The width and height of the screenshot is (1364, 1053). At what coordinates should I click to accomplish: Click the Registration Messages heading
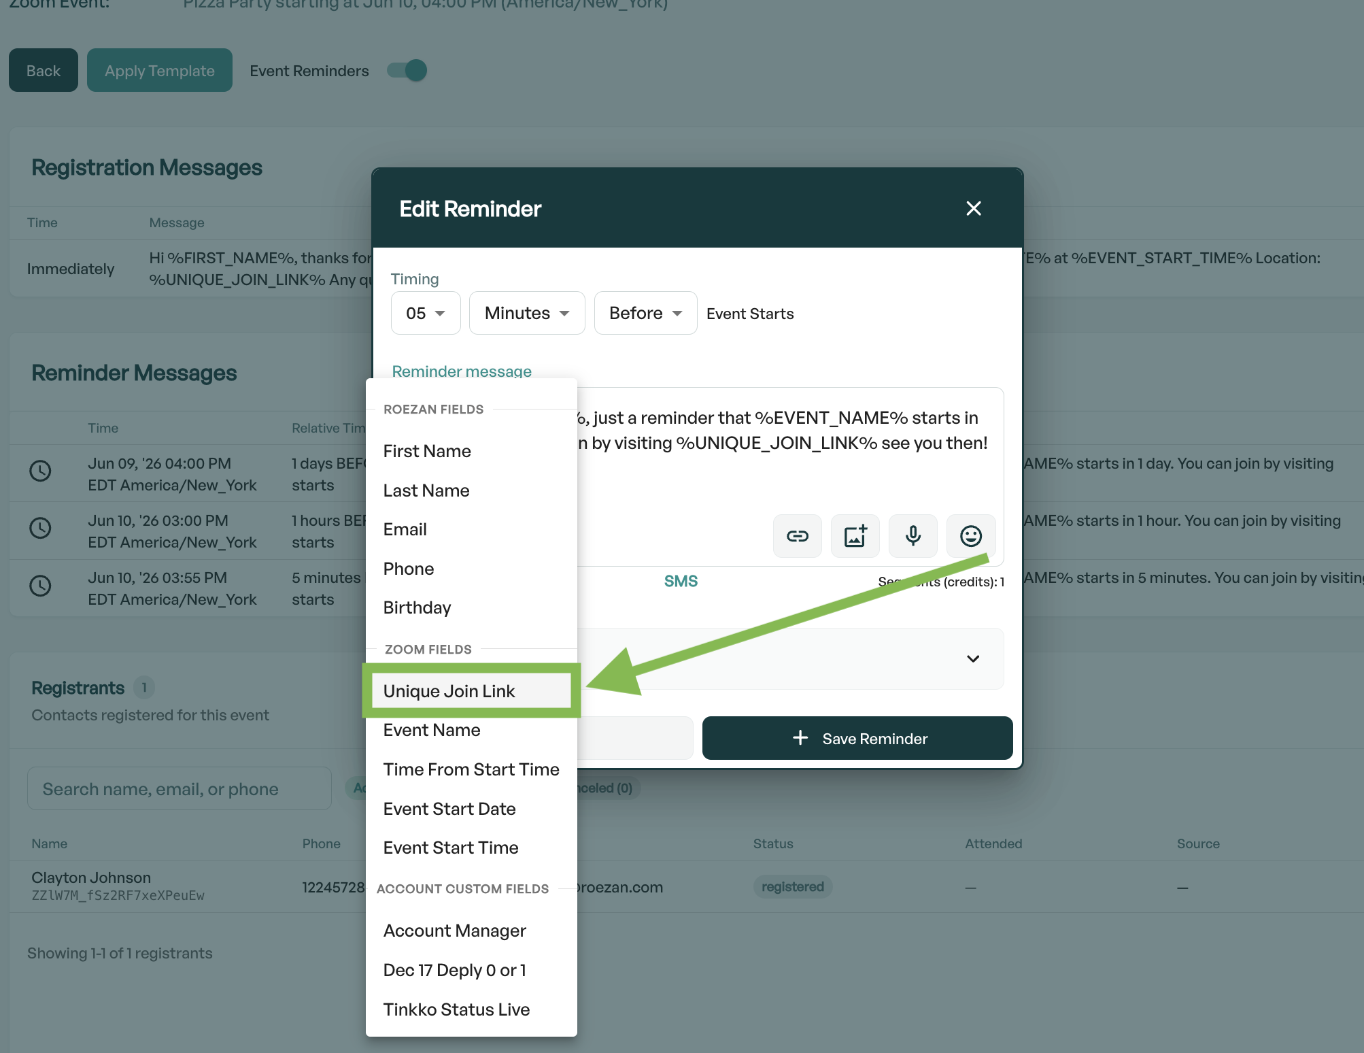(147, 167)
